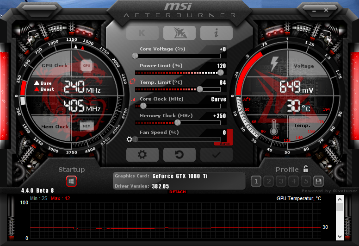Image resolution: width=359 pixels, height=246 pixels.
Task: Click the Powered by Rivatuner text
Action: pos(329,191)
